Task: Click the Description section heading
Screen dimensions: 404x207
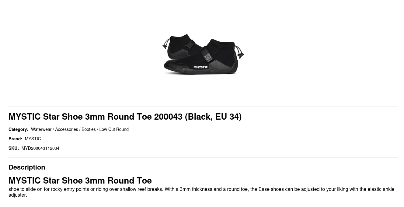Action: coord(27,167)
